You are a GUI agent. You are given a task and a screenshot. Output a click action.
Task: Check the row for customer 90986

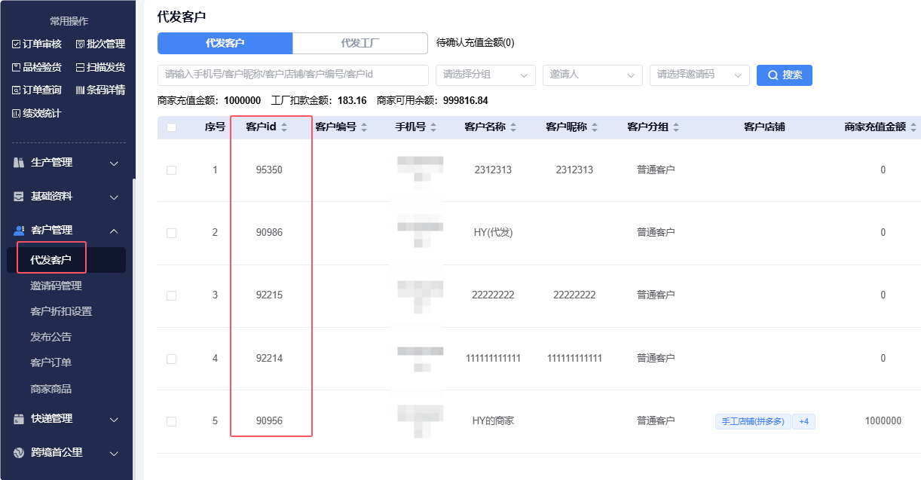[171, 233]
